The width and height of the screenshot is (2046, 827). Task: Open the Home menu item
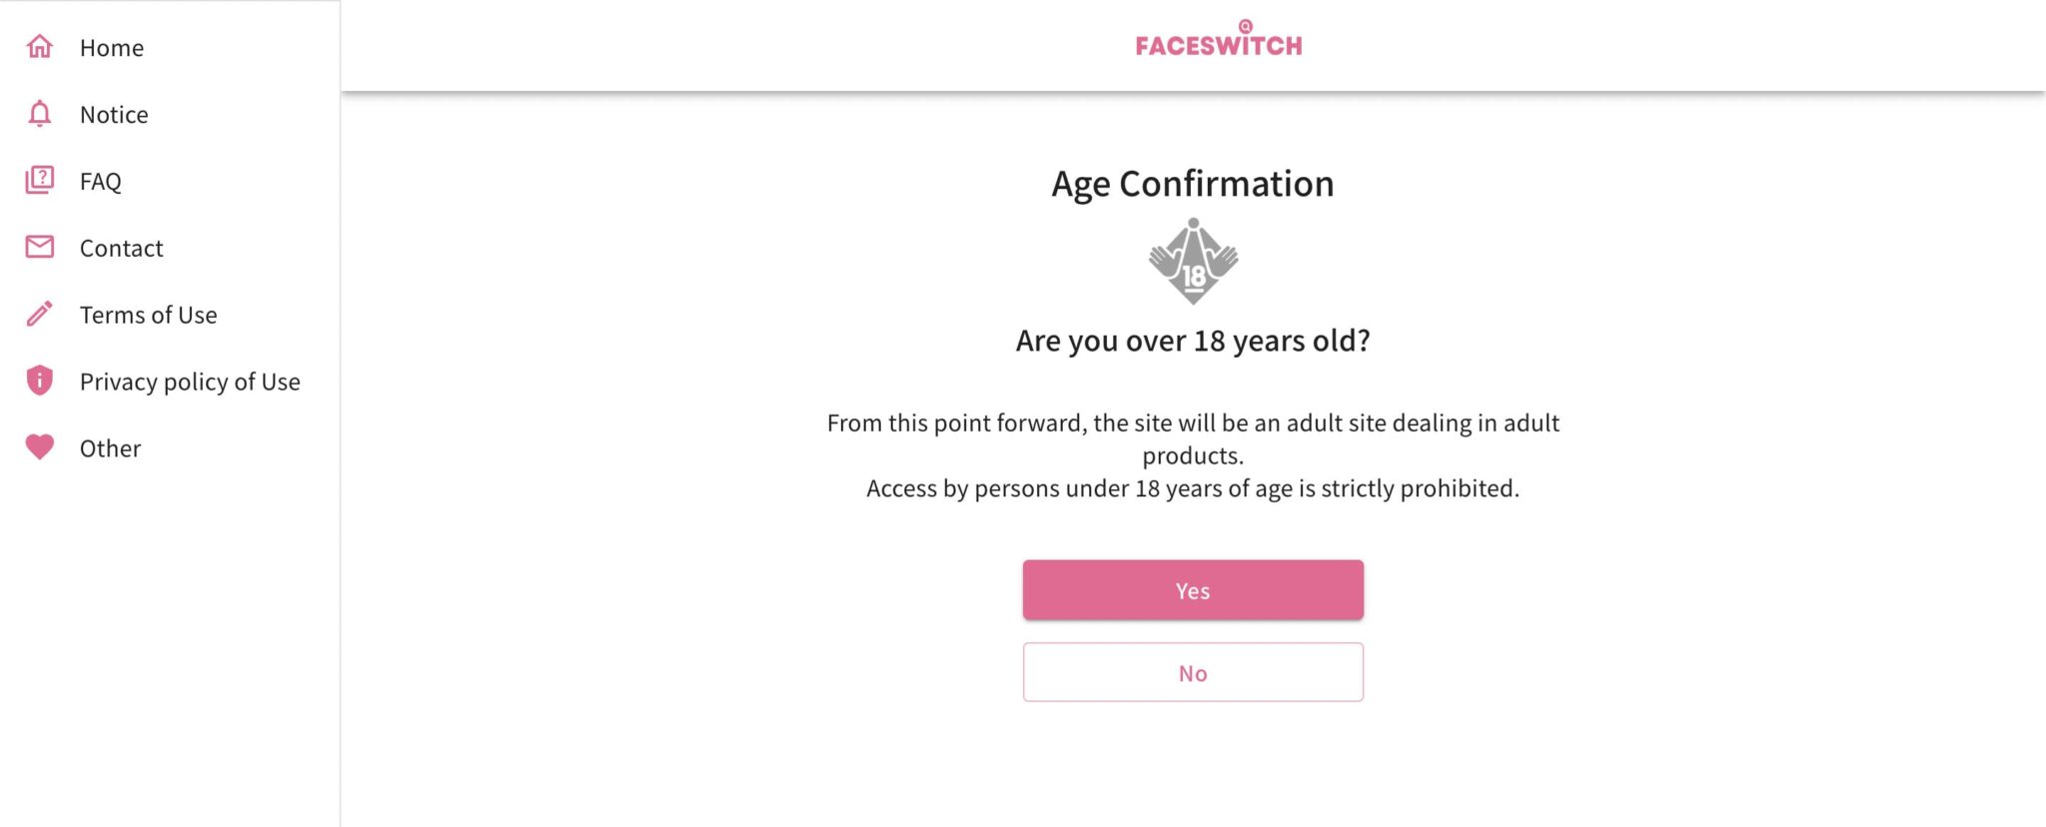tap(111, 47)
